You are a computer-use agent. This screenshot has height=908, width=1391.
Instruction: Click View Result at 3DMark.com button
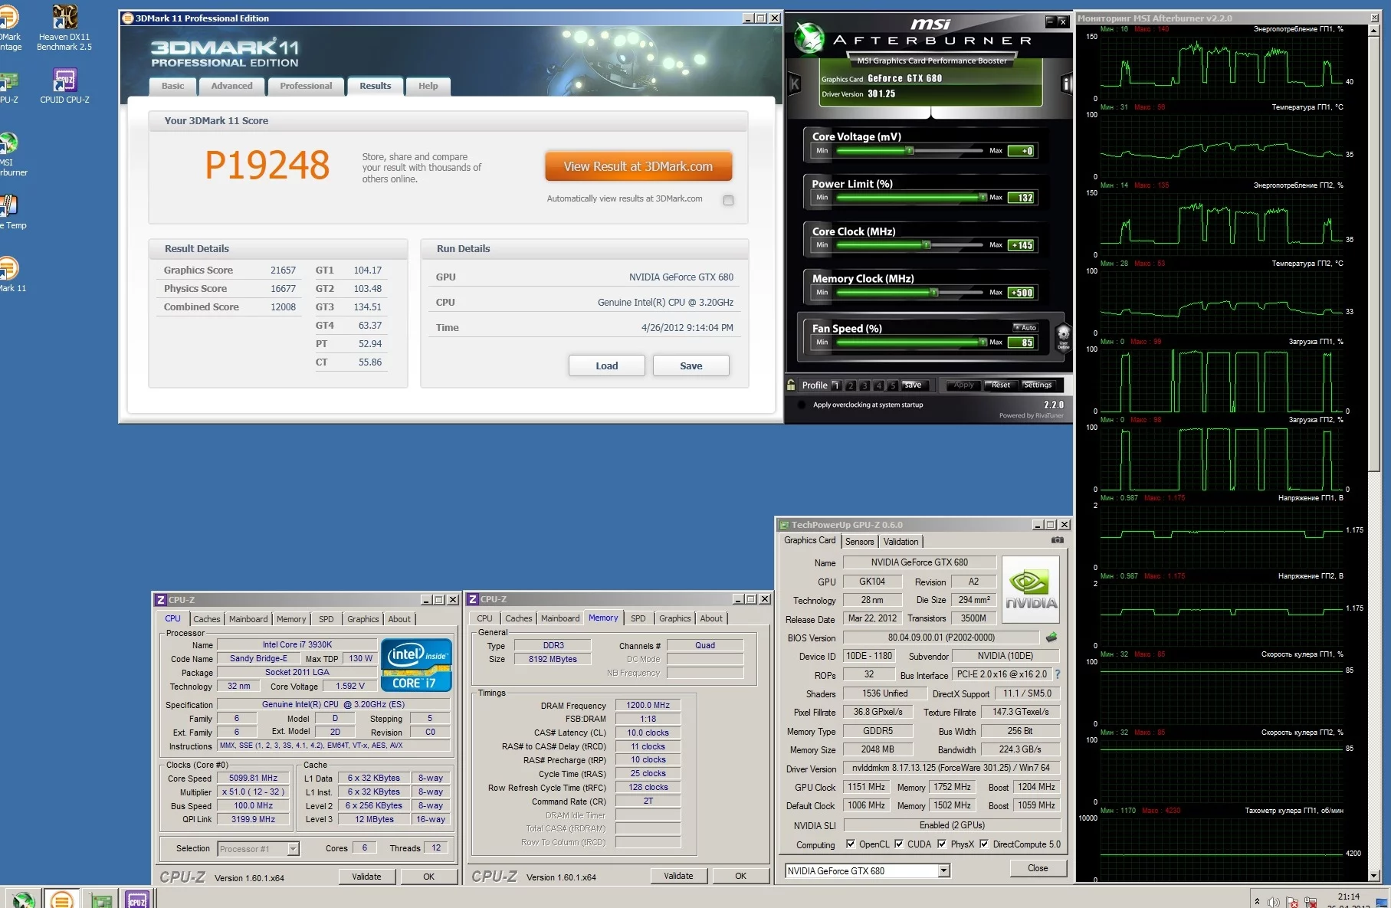tap(638, 166)
